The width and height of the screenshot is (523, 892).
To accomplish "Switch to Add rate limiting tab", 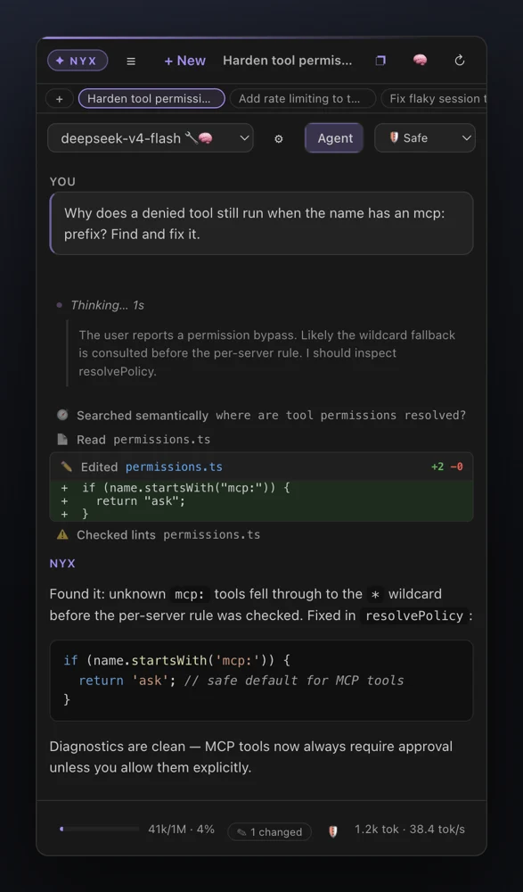I will click(x=302, y=98).
